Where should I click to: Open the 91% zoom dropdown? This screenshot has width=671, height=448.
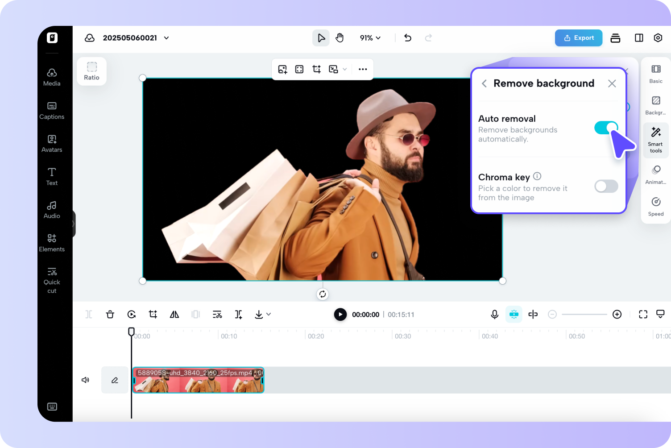(x=370, y=38)
